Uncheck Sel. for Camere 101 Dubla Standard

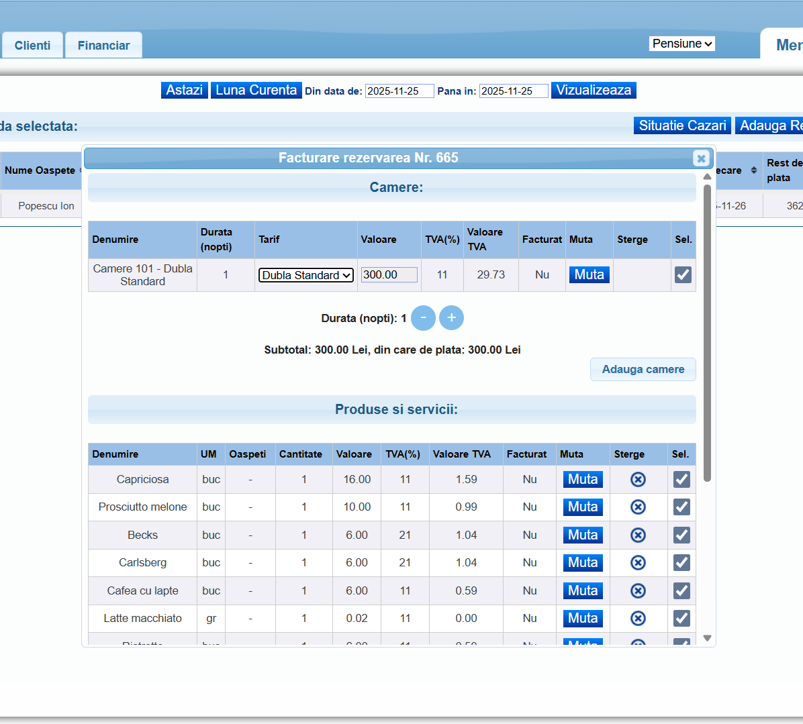click(683, 274)
